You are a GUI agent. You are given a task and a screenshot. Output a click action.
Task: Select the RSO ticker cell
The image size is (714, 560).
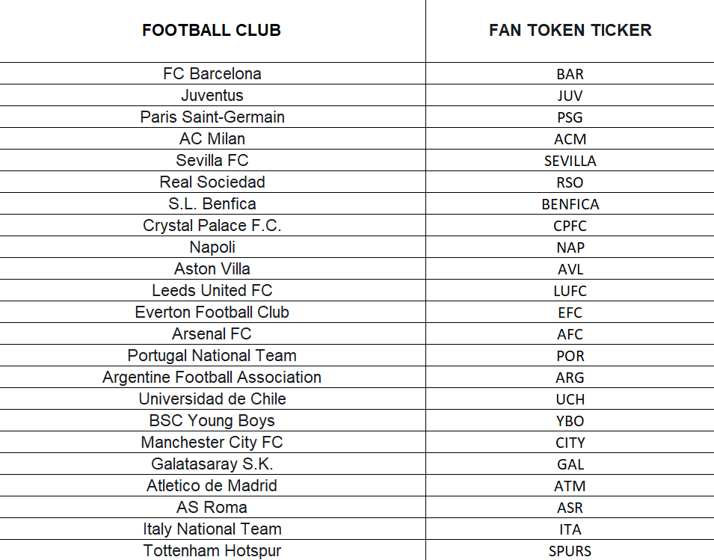[570, 182]
